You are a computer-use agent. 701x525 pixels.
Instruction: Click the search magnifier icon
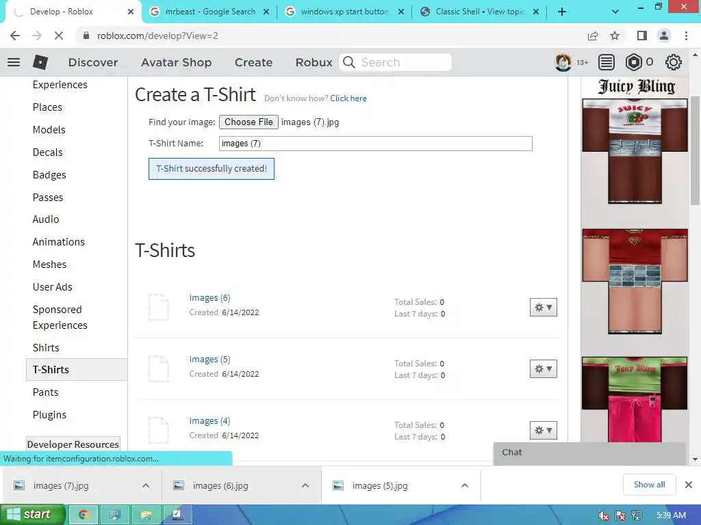tap(349, 62)
